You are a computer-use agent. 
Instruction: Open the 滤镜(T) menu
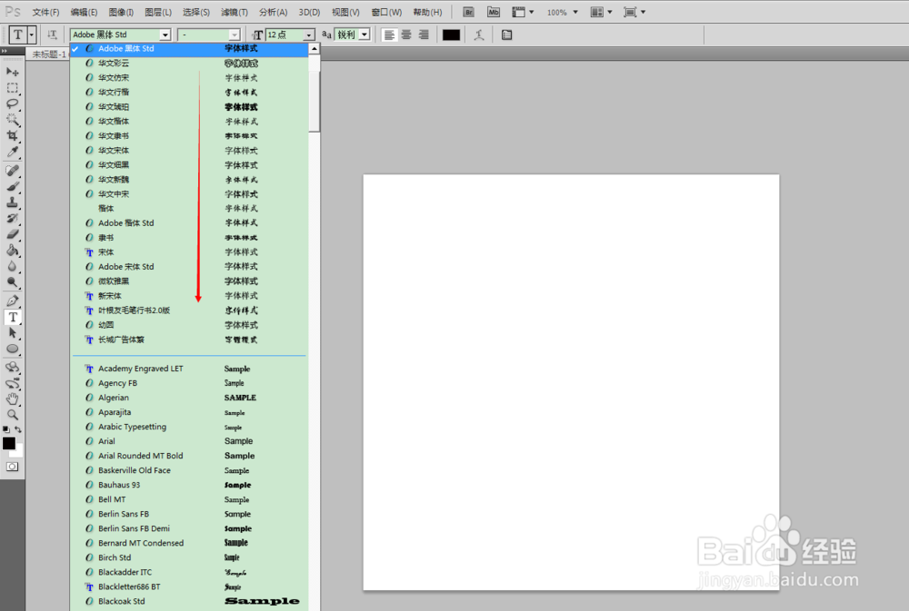coord(235,12)
